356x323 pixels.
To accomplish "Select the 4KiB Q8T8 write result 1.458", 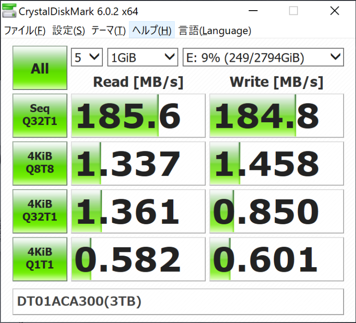I will click(277, 163).
